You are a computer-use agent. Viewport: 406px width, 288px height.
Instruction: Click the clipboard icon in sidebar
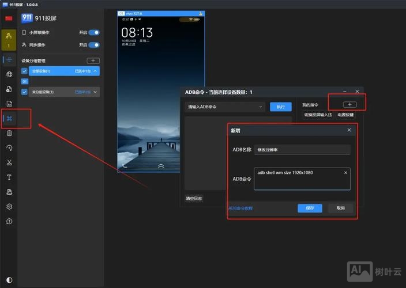(x=9, y=133)
